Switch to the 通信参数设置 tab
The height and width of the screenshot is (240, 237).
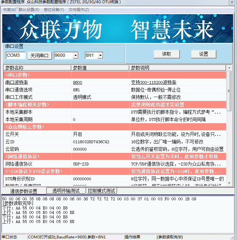coord(24,191)
